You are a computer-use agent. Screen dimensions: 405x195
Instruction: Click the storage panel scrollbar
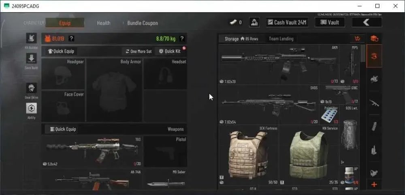363,54
